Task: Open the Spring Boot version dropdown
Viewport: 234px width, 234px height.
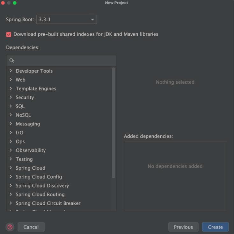Action: pyautogui.click(x=67, y=19)
